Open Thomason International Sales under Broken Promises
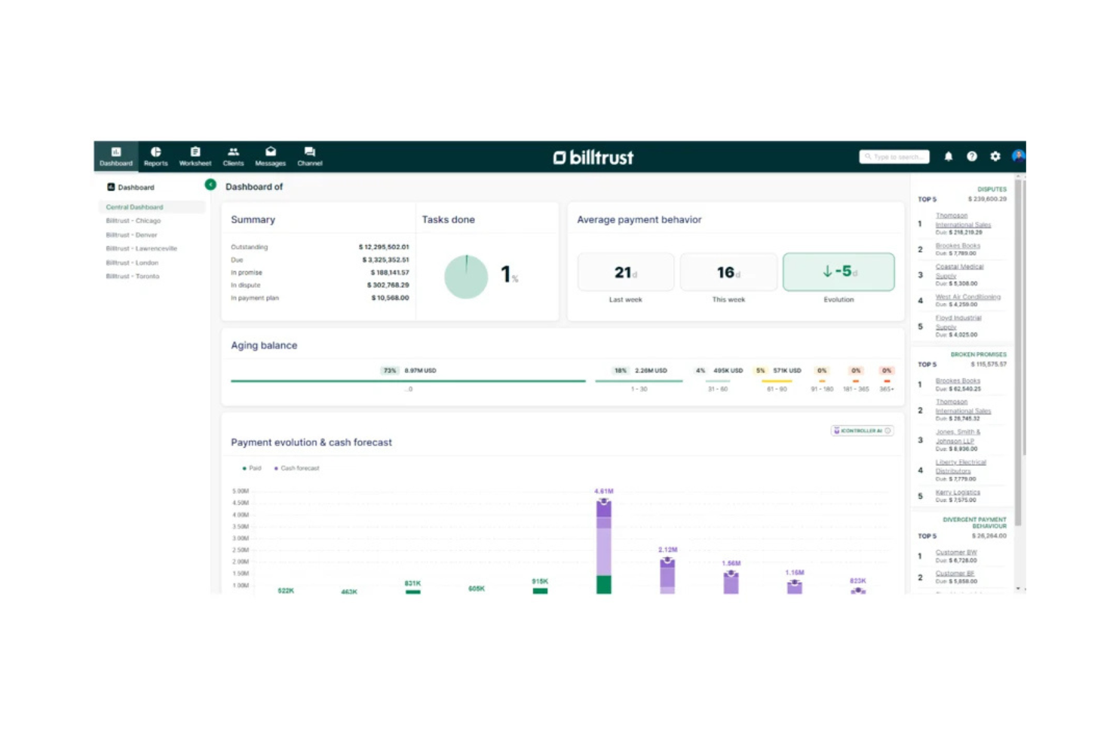The height and width of the screenshot is (744, 1116). [x=963, y=406]
